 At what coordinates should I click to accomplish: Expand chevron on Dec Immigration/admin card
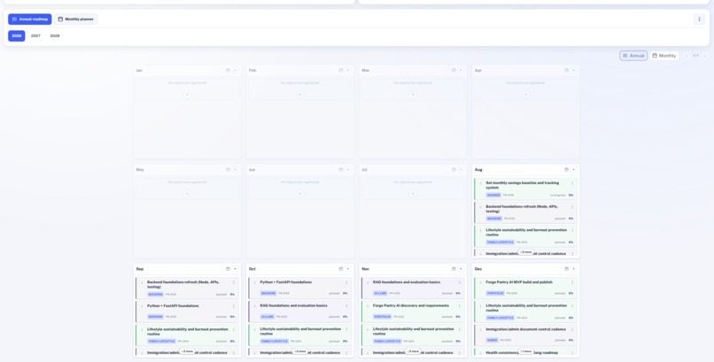(x=480, y=329)
